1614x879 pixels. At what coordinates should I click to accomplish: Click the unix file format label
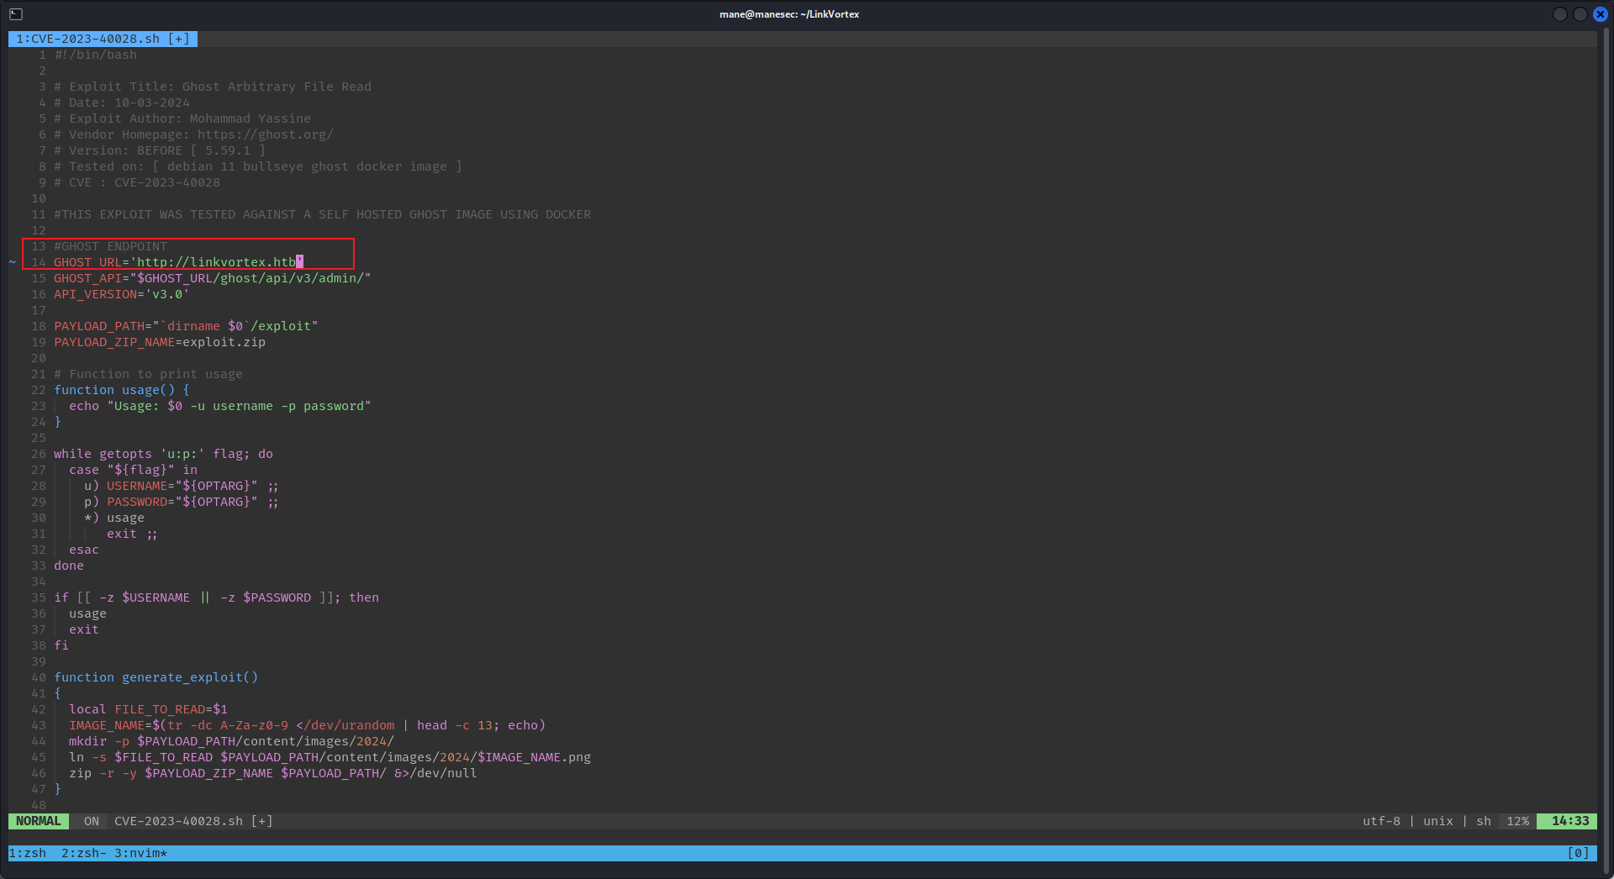(x=1437, y=821)
